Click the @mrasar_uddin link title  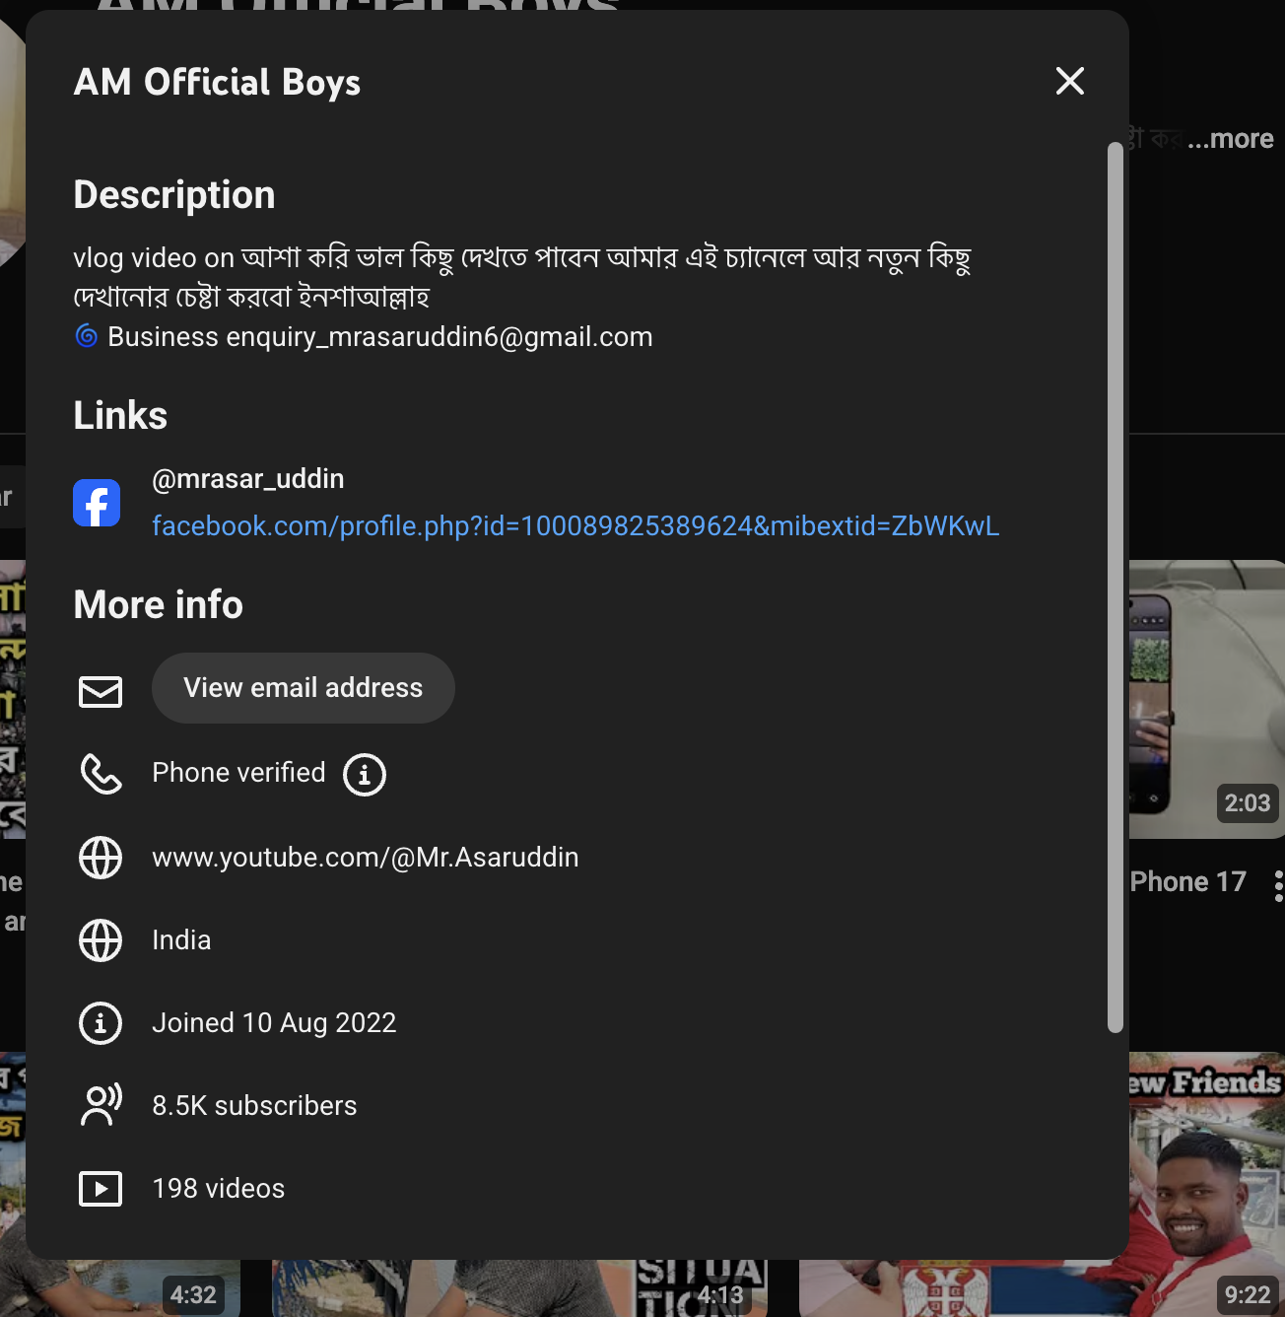[x=248, y=479]
